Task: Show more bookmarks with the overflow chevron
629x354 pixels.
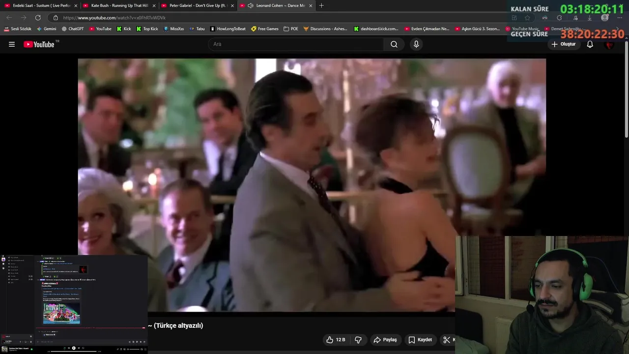Action: [618, 29]
